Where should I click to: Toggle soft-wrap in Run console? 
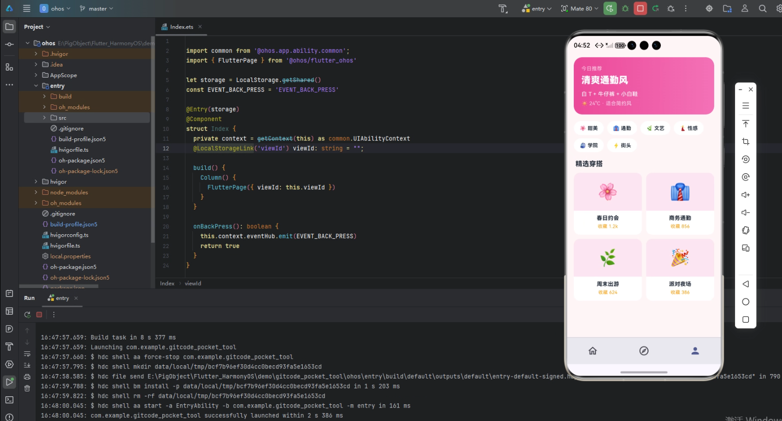[27, 354]
